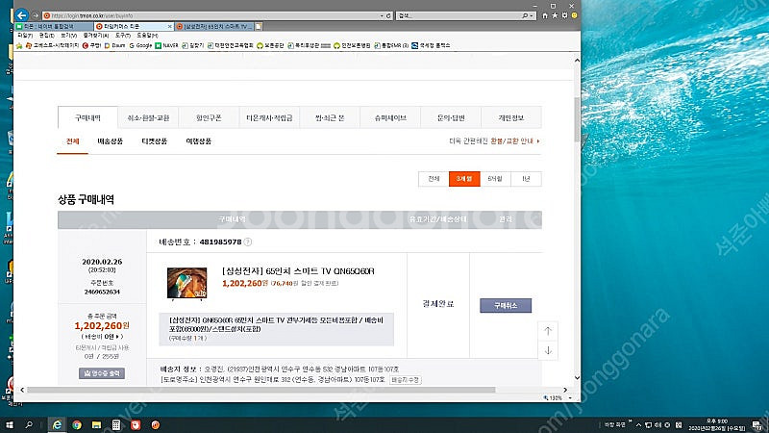Open the NAVER bookmark
The width and height of the screenshot is (769, 433).
pos(166,45)
